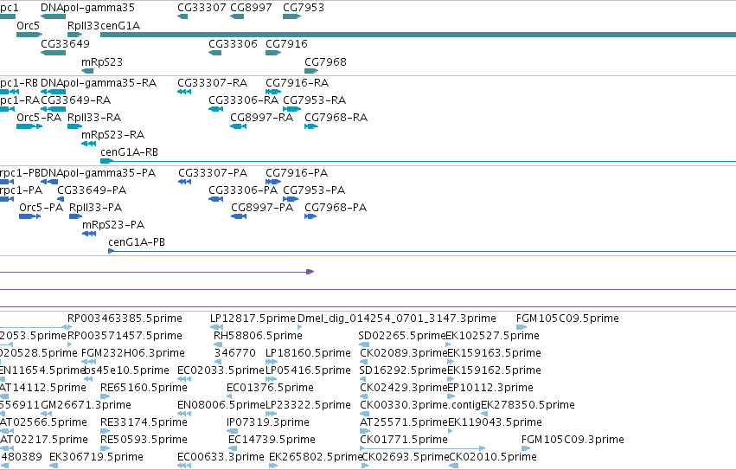The image size is (736, 470).
Task: Click the CG7953 gene label
Action: [304, 8]
